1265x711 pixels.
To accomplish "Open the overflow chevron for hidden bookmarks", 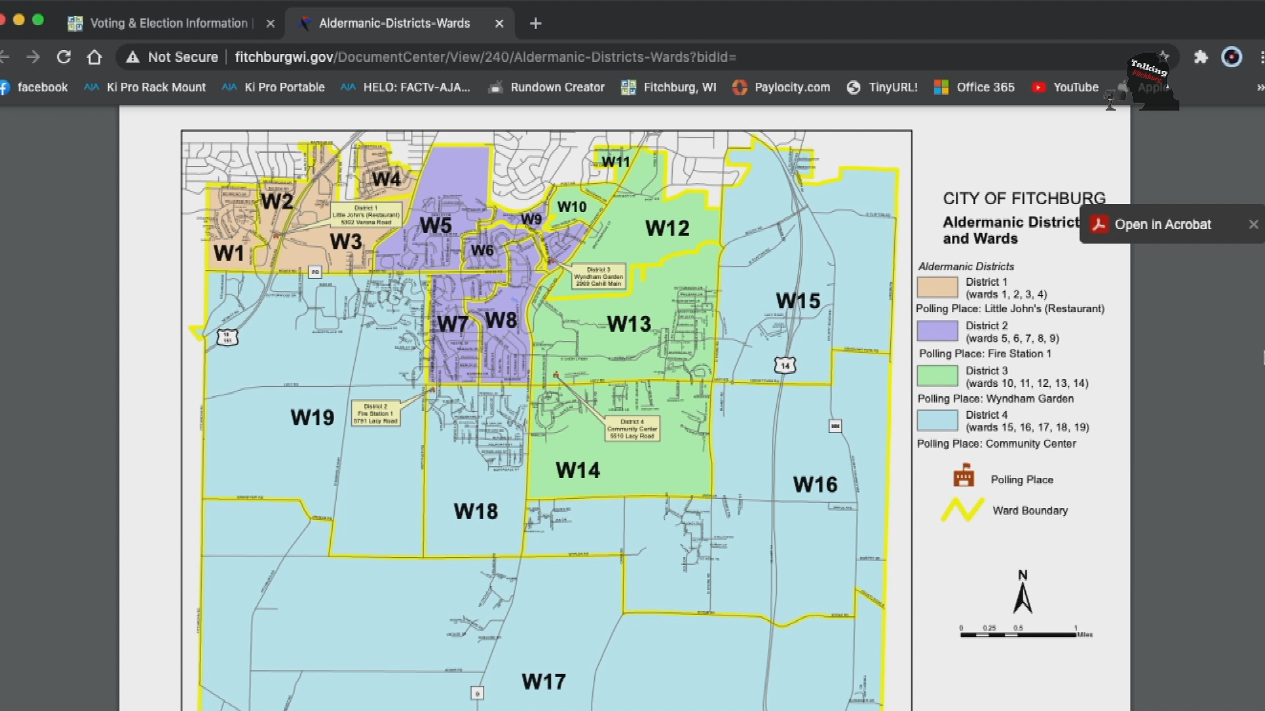I will point(1259,87).
